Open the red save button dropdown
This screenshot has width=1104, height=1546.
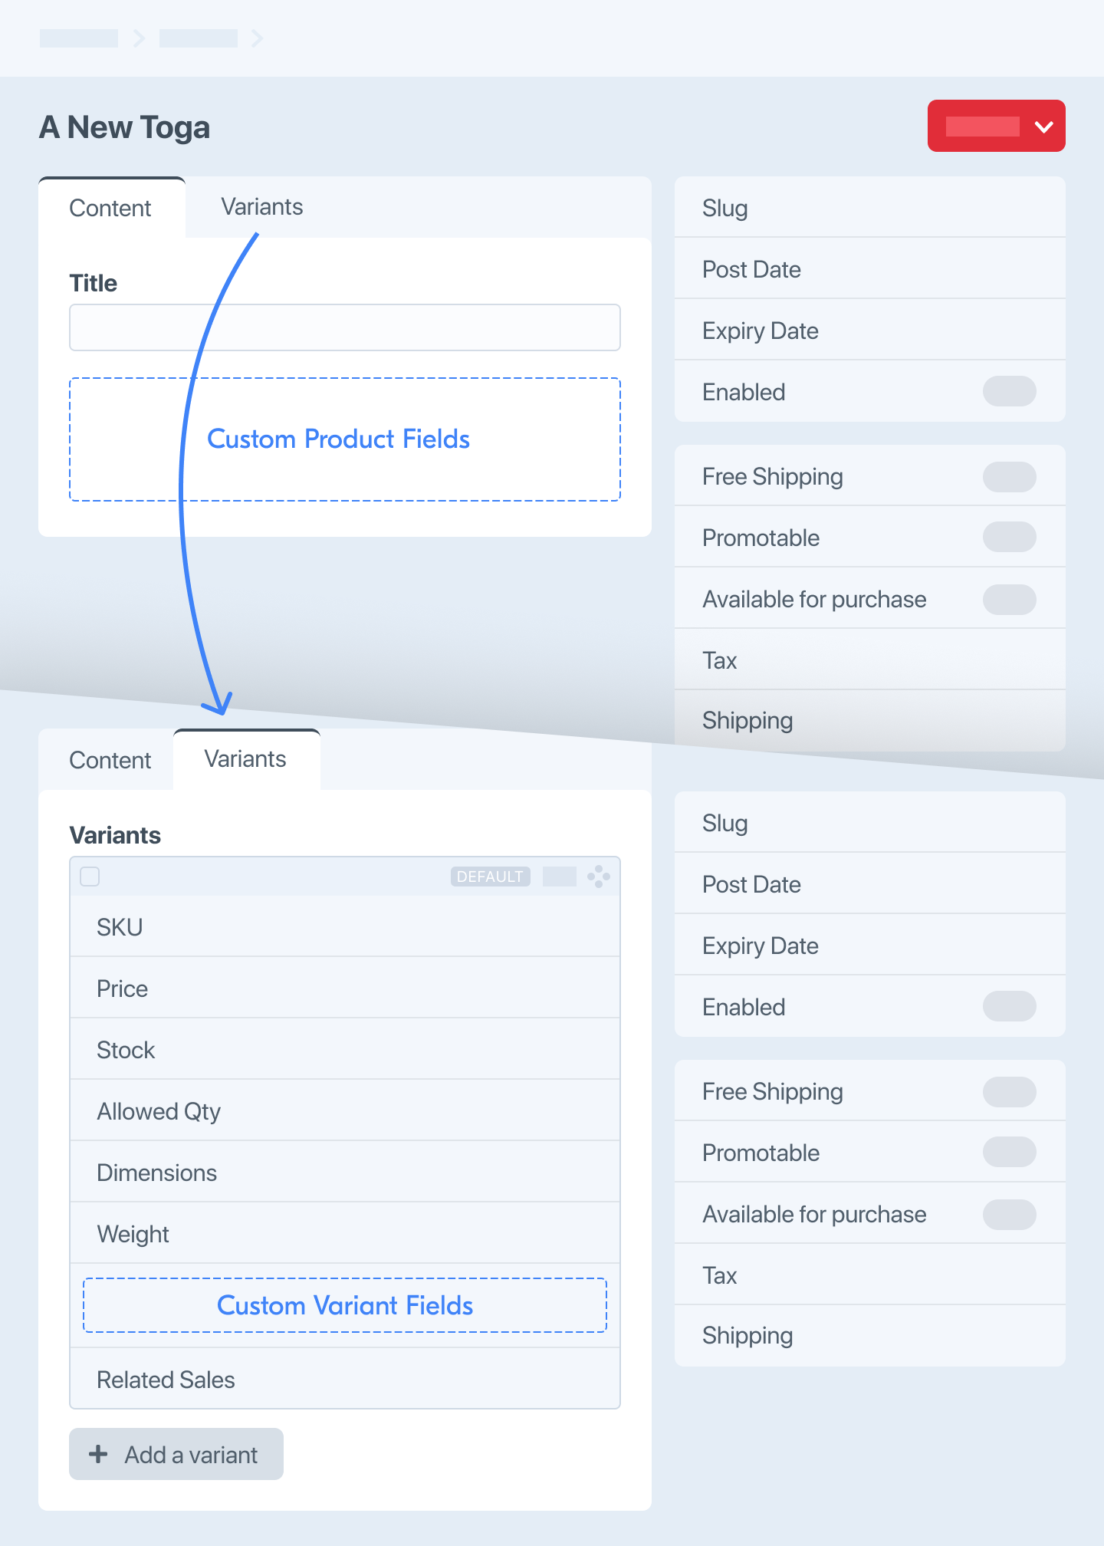pyautogui.click(x=1043, y=126)
